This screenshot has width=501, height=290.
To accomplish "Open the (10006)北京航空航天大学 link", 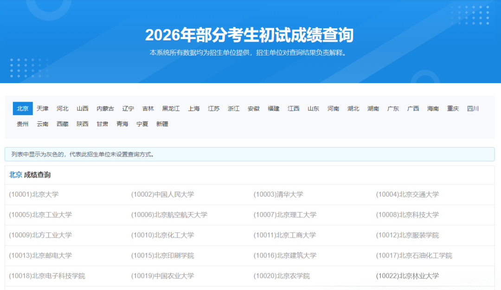I will (168, 215).
